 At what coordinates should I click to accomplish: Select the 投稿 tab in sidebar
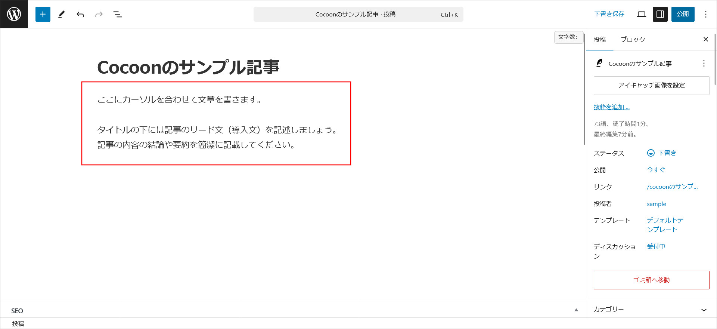600,40
